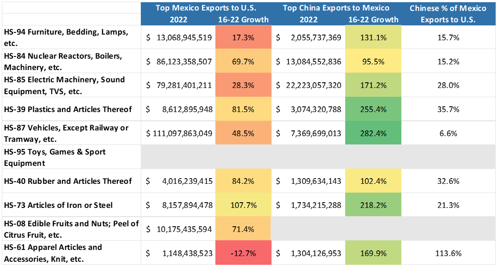Click the HS-95 Toys, Games & Sport label
This screenshot has width=497, height=267.
54,157
